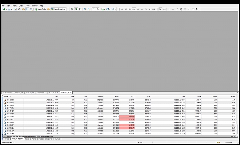Draw a vertical line tool
Screen dimensions: 240x145
pos(169,9)
